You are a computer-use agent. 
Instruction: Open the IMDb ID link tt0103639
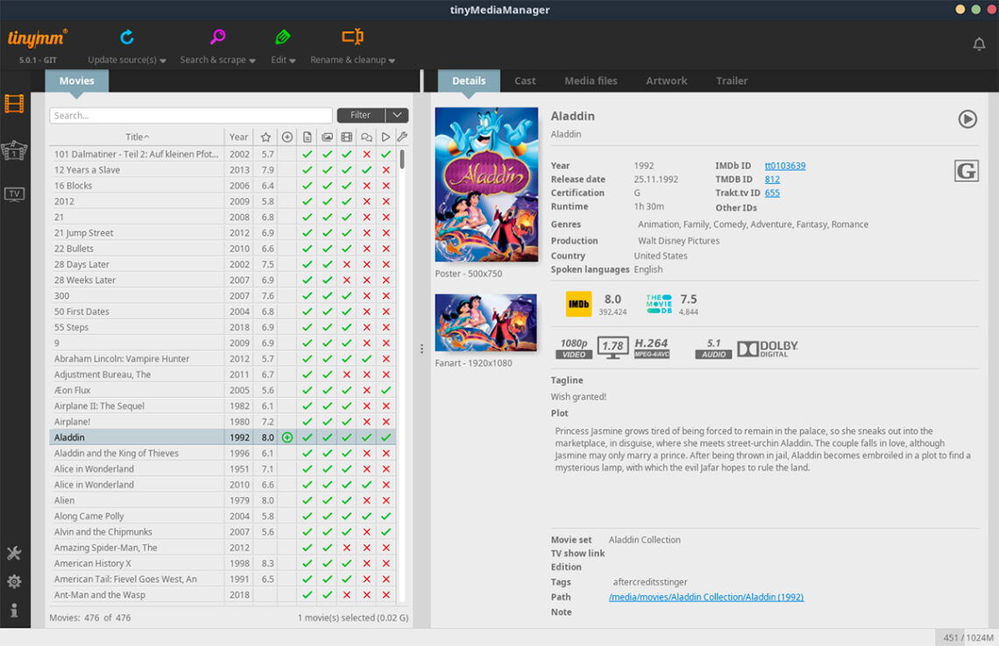pos(784,165)
